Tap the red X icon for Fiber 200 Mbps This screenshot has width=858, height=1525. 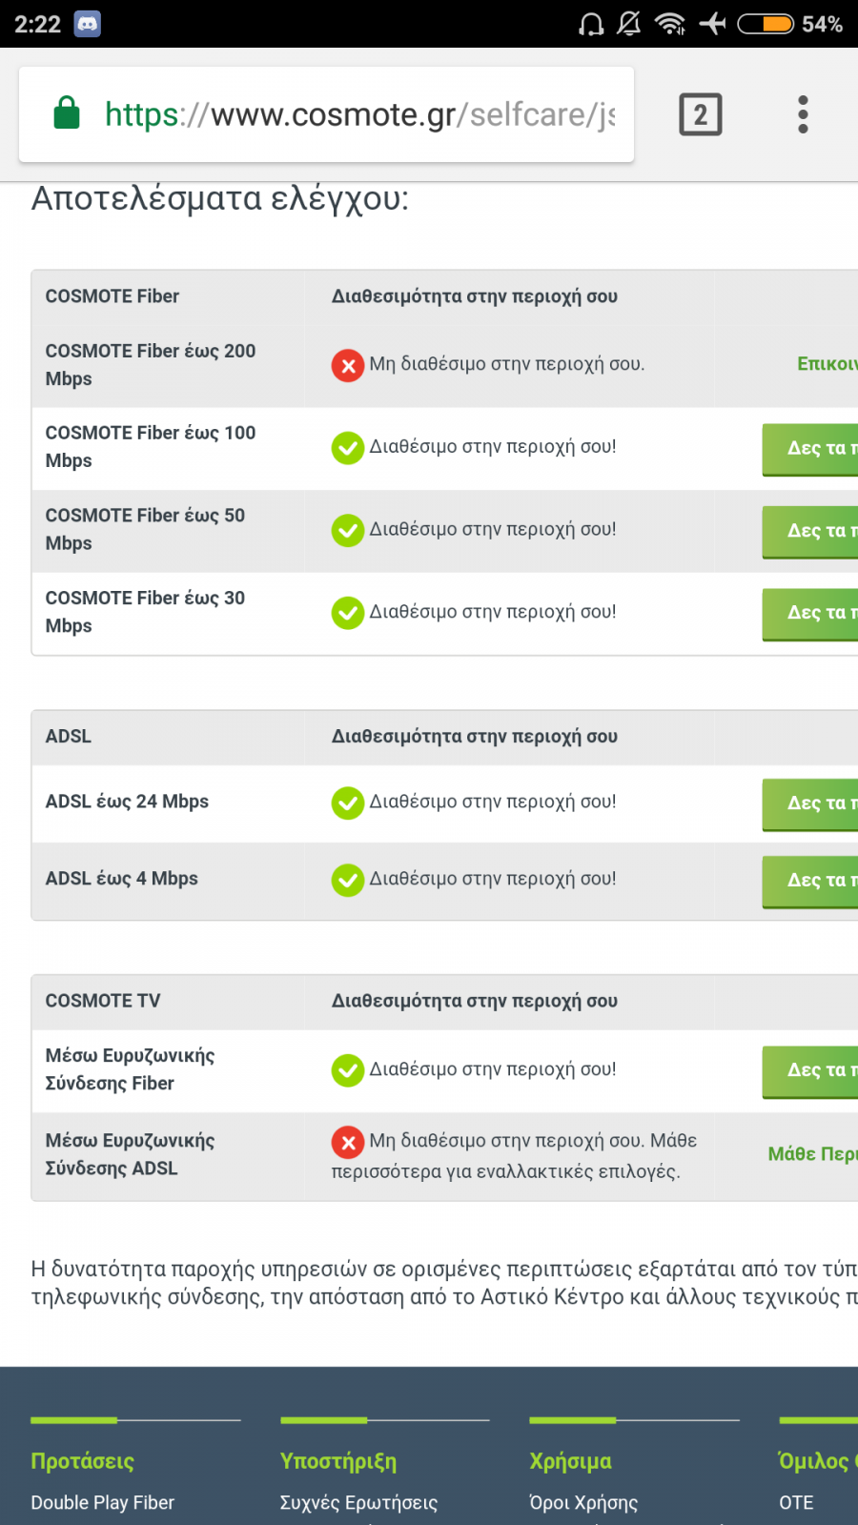(x=348, y=365)
